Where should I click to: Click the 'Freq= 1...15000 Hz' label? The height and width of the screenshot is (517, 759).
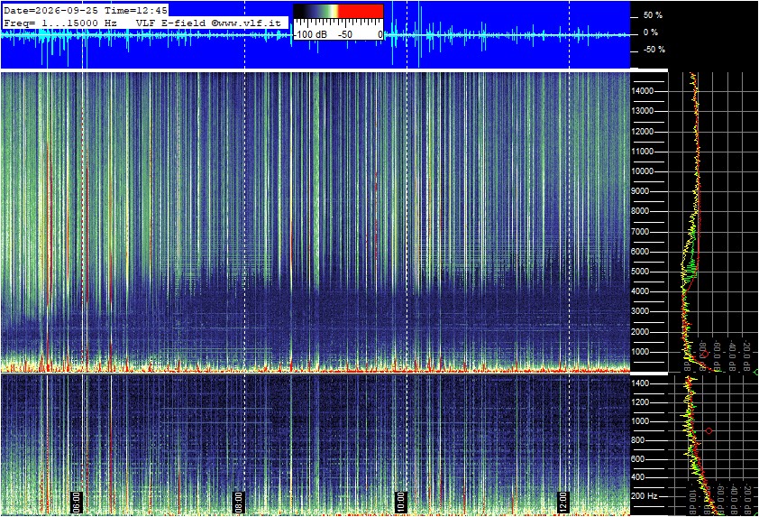pyautogui.click(x=60, y=23)
